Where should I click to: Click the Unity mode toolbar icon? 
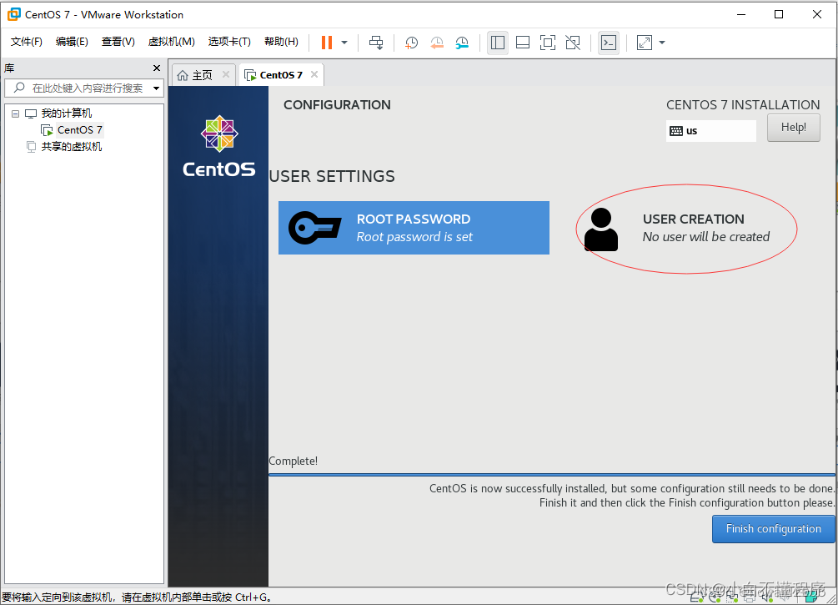coord(573,43)
